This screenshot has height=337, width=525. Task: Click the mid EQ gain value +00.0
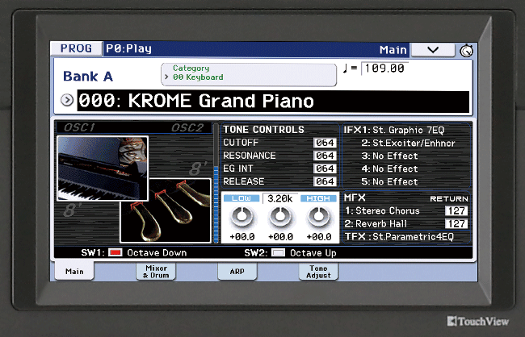point(280,237)
